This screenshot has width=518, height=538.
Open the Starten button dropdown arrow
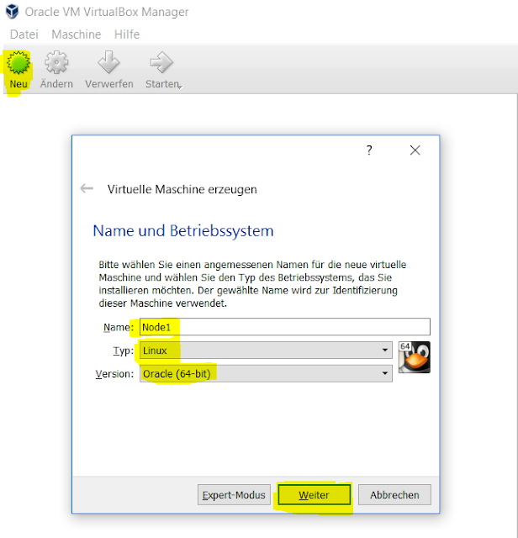180,87
